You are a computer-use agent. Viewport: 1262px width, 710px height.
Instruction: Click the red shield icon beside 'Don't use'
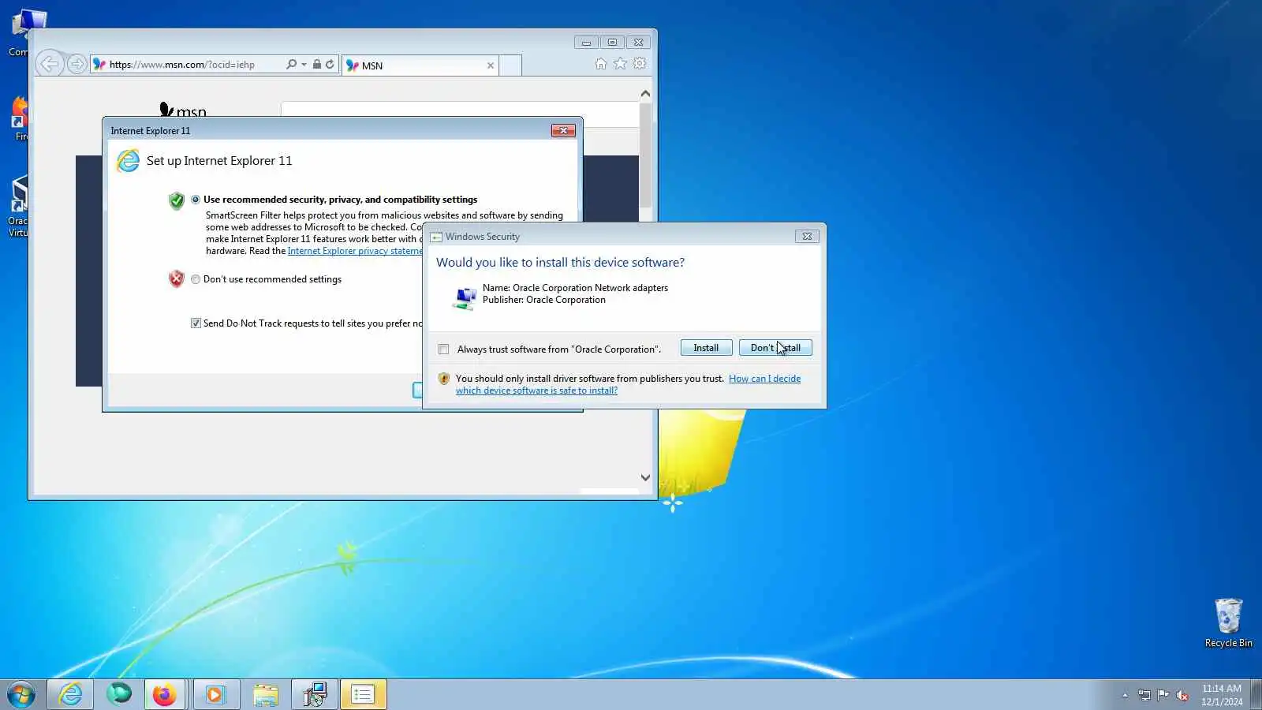click(177, 278)
